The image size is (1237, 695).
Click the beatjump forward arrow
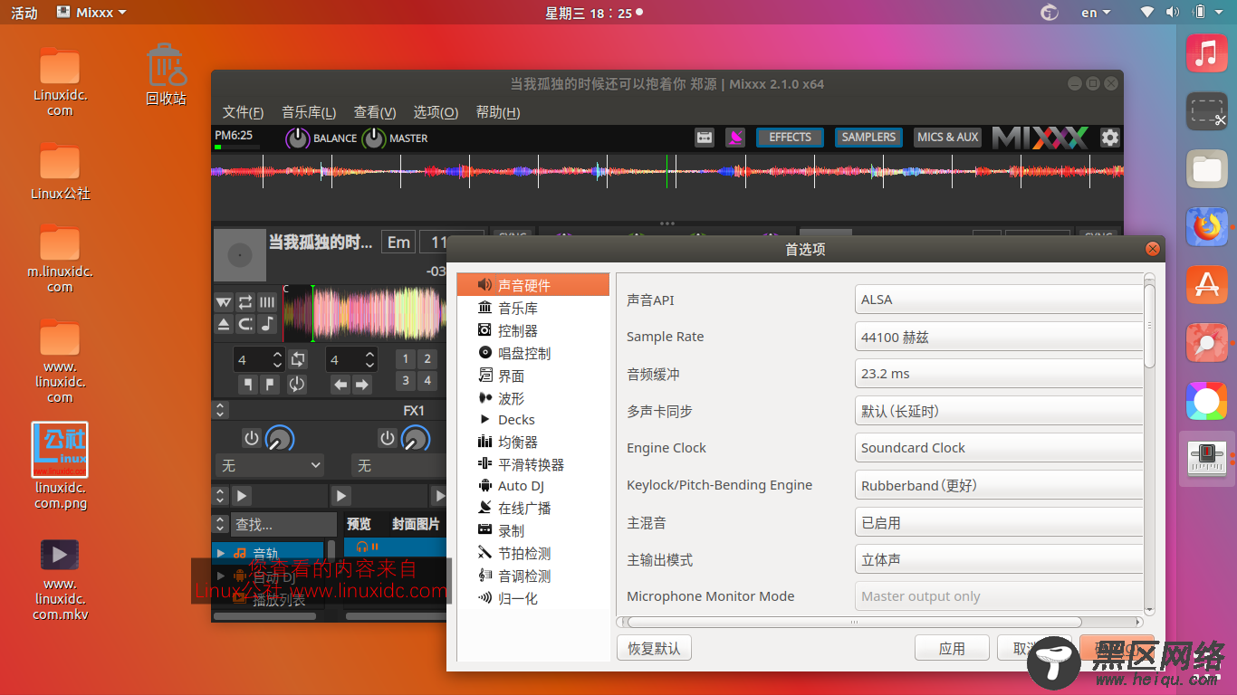(362, 385)
